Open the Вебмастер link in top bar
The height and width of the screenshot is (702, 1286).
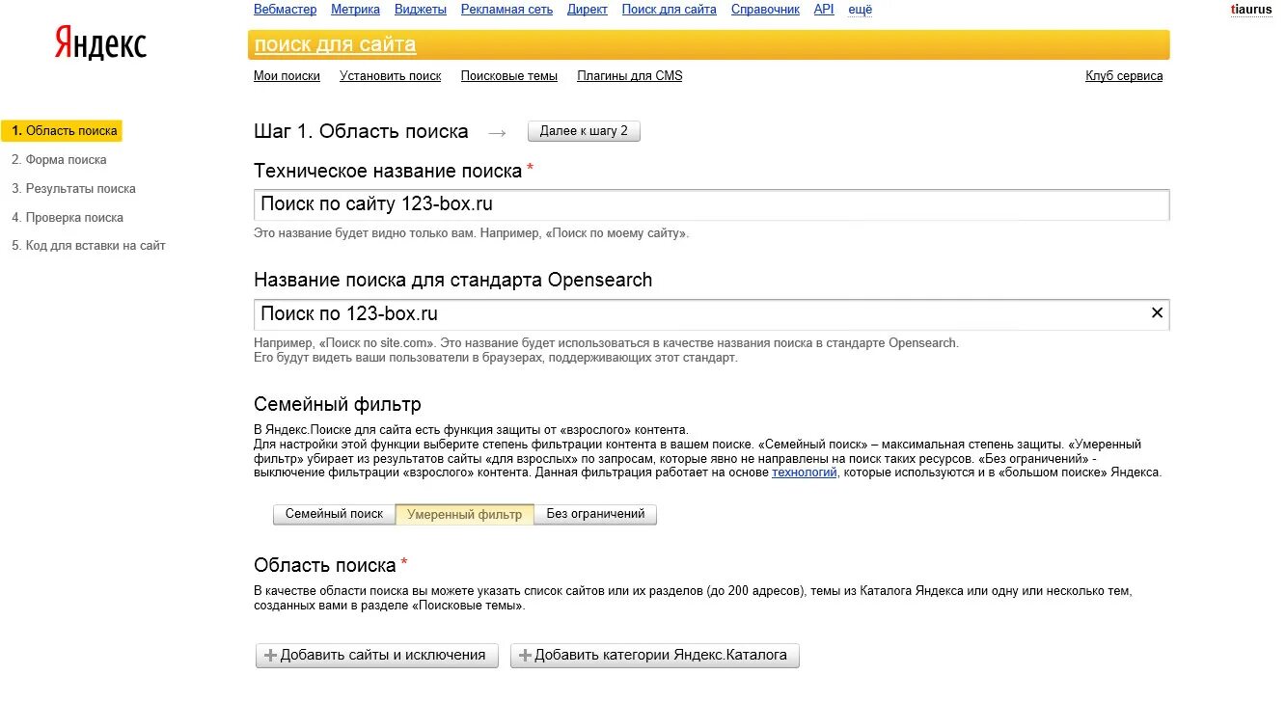285,10
